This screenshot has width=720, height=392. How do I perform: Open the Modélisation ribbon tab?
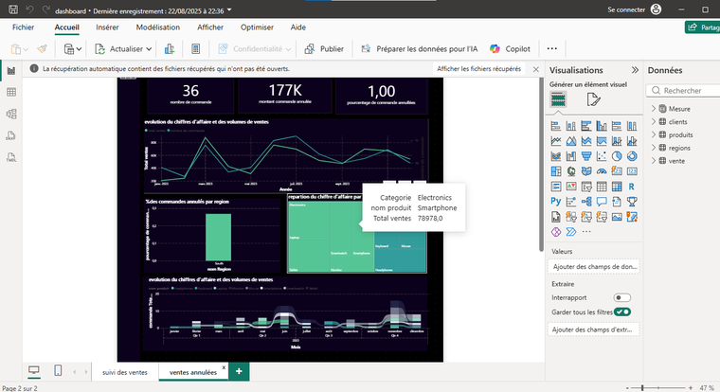pos(157,27)
